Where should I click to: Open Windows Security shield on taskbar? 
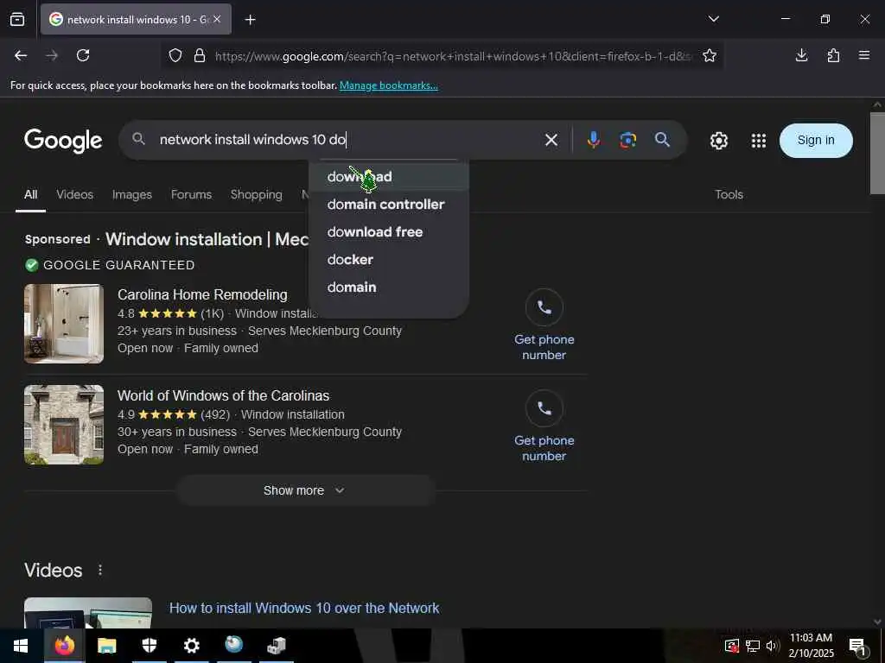149,646
